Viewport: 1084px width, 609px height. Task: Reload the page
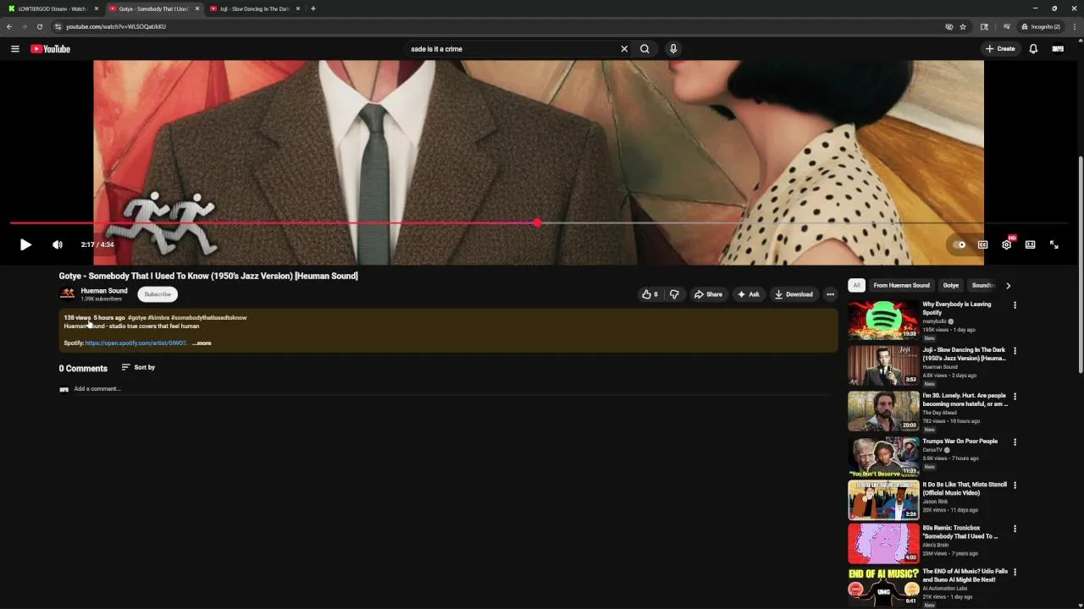[39, 26]
